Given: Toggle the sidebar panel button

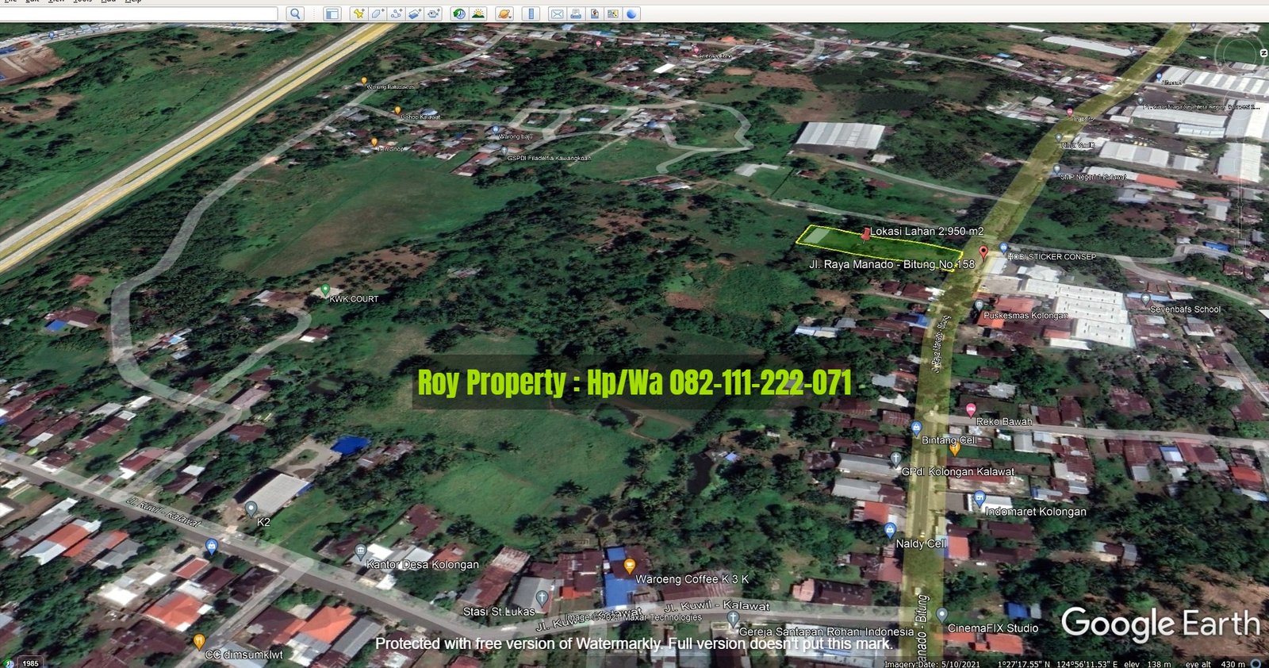Looking at the screenshot, I should pos(332,13).
